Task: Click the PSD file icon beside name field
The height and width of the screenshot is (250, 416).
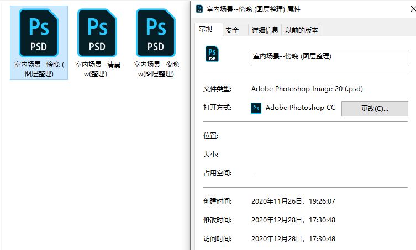Action: coord(212,54)
